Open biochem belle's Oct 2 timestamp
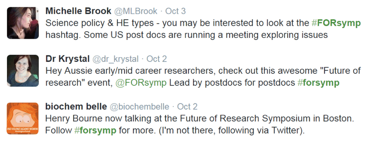This screenshot has height=143, width=371. click(x=187, y=107)
